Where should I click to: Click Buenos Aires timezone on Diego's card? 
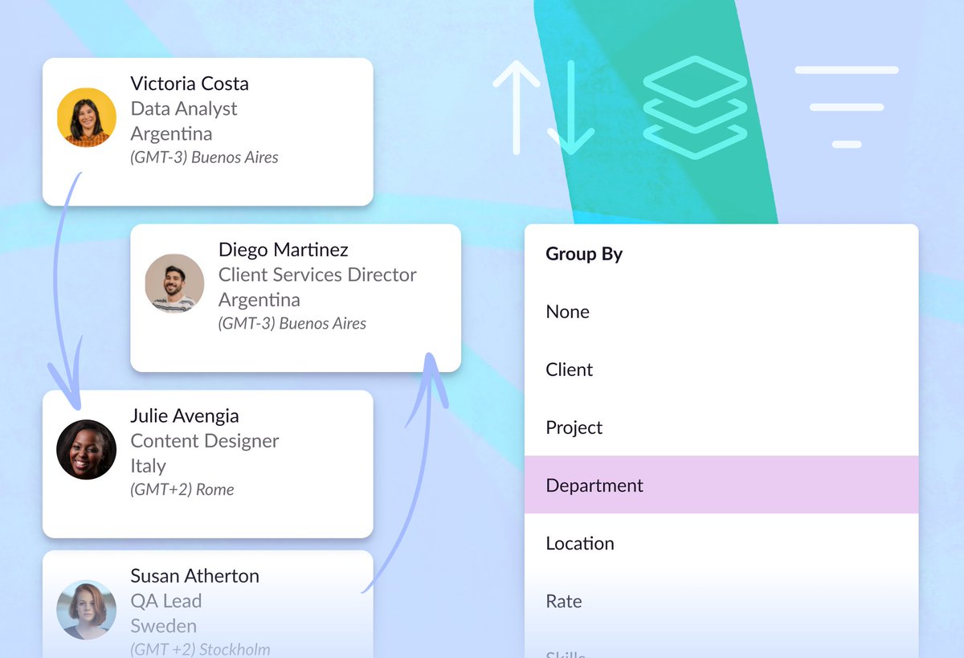coord(292,324)
